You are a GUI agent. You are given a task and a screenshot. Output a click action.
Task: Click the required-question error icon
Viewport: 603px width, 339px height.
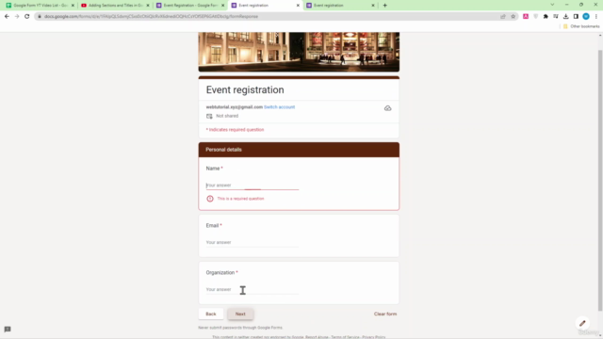pyautogui.click(x=210, y=199)
